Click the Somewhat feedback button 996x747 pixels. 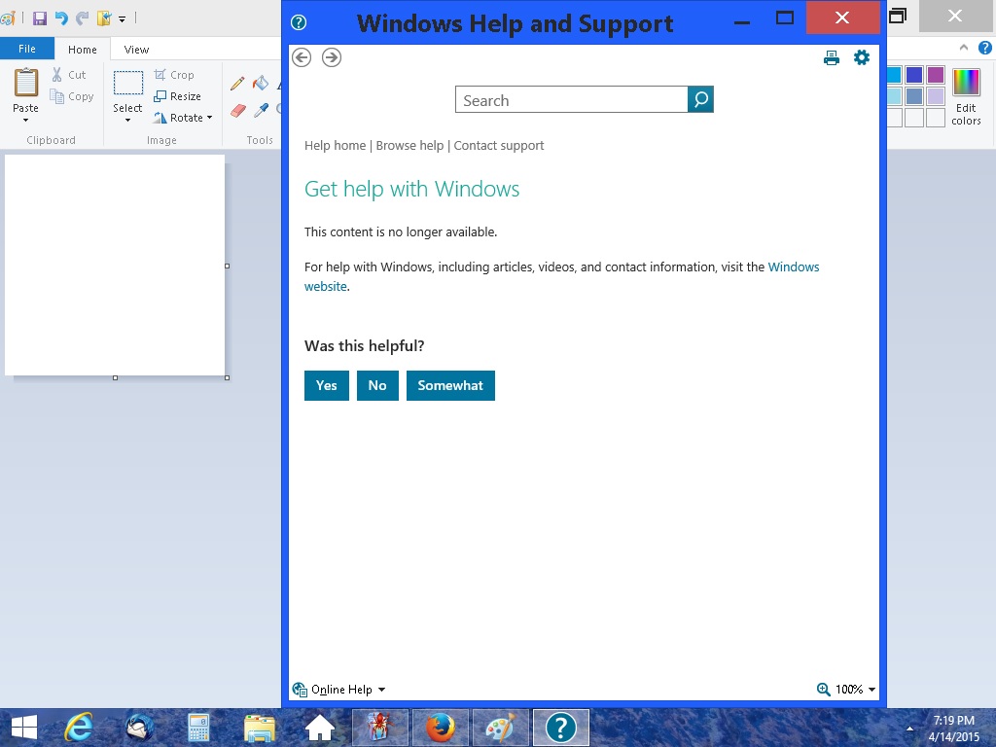pyautogui.click(x=450, y=385)
